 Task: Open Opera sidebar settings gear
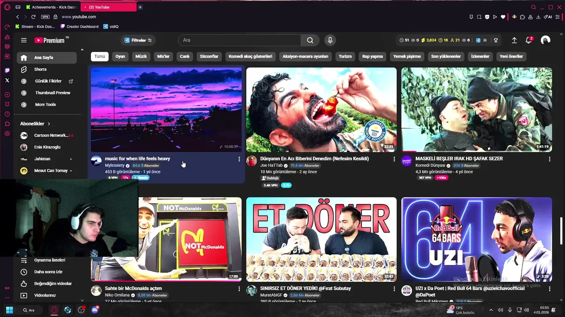pyautogui.click(x=7, y=133)
